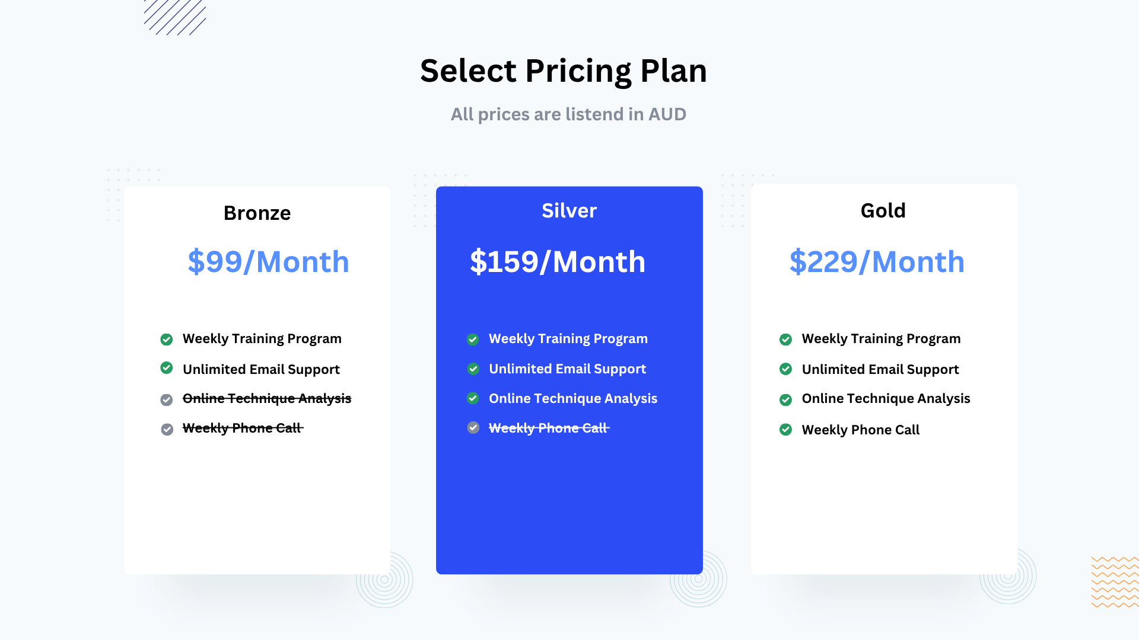Select the Gold plan heading
The height and width of the screenshot is (640, 1139).
pos(883,210)
